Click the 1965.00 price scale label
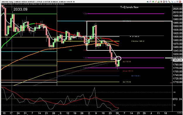The width and height of the screenshot is (183, 115). coord(178,23)
